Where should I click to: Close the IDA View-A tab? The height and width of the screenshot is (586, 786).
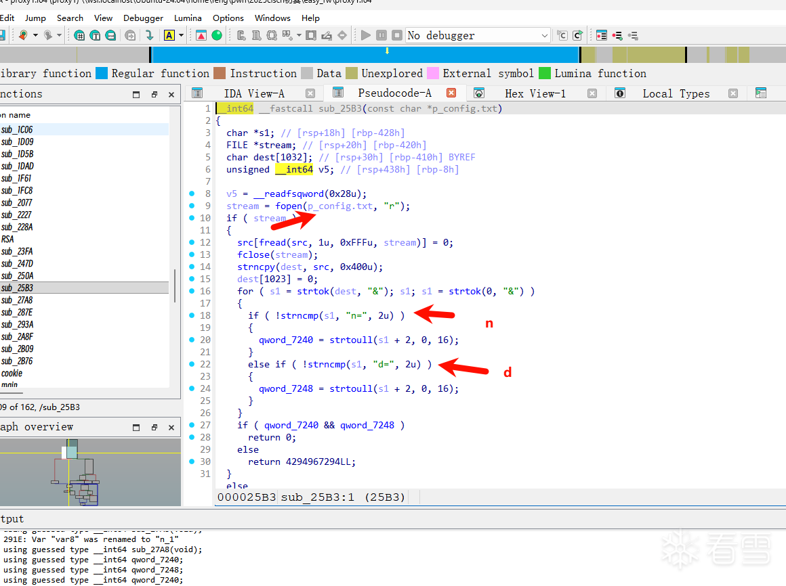(x=310, y=93)
